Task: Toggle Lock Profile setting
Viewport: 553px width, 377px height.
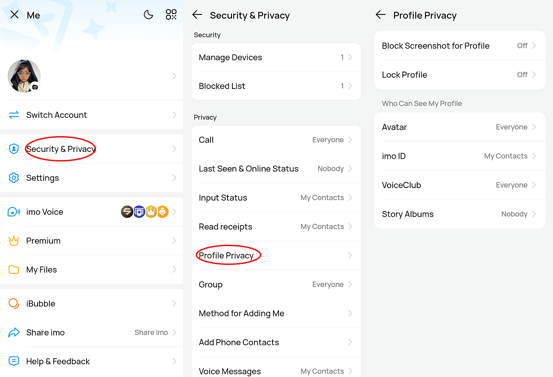Action: point(460,75)
